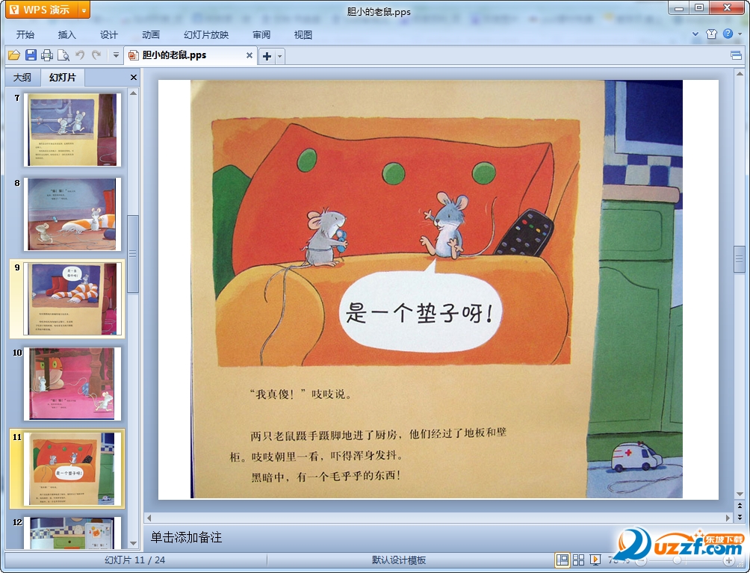Viewport: 750px width, 573px height.
Task: Go to next slide double-arrow button
Action: [x=740, y=516]
